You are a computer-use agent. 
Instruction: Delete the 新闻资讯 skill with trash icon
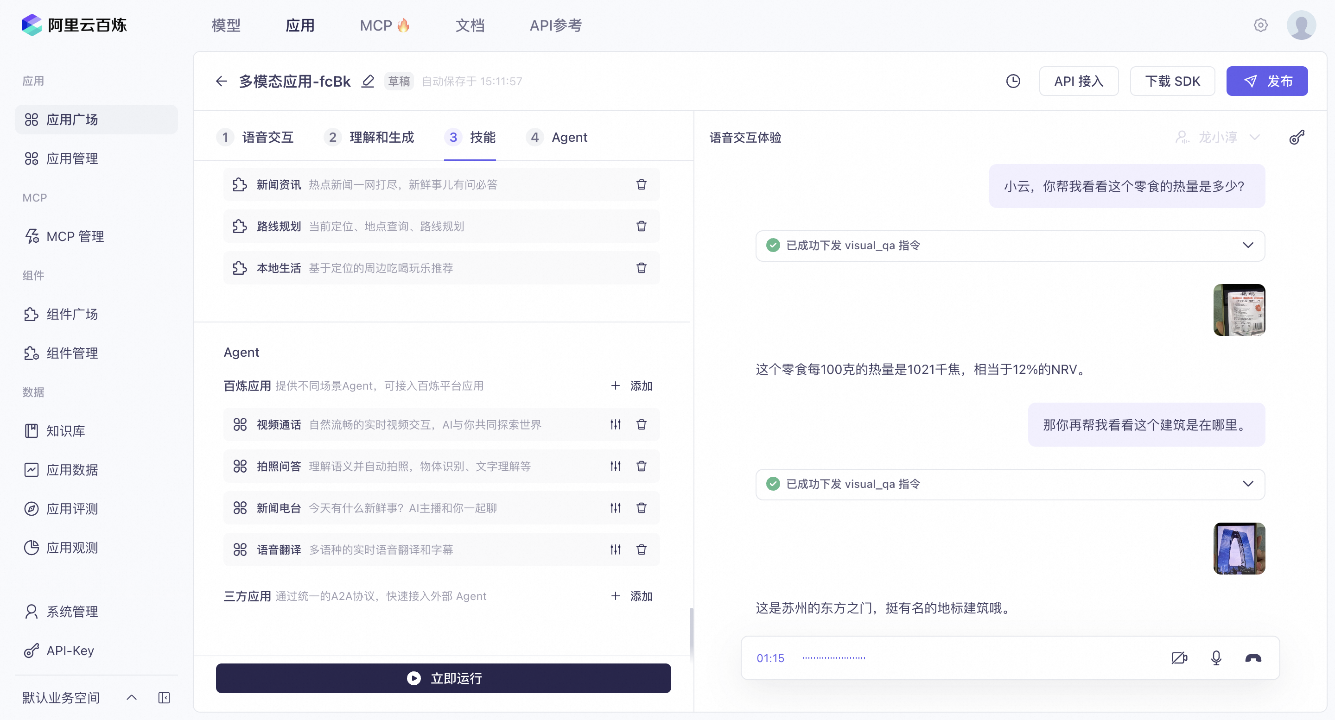pos(641,184)
